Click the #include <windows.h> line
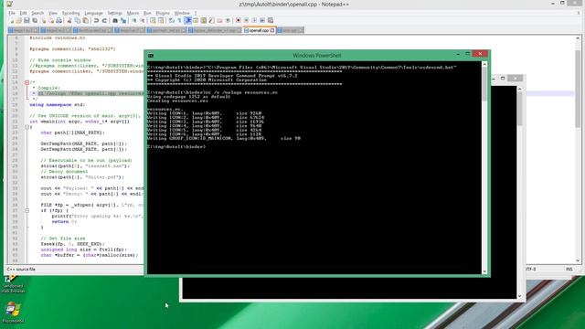The height and width of the screenshot is (329, 585). point(57,38)
